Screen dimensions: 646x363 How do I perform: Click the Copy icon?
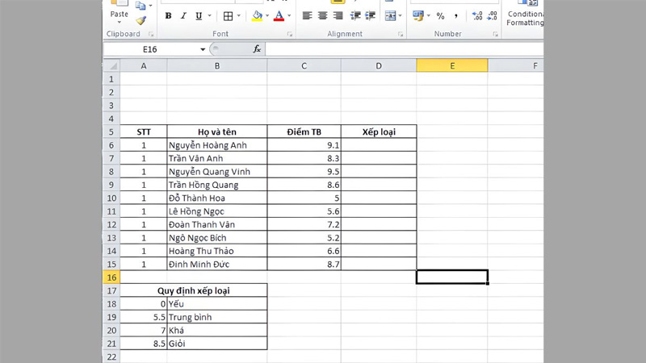click(141, 6)
